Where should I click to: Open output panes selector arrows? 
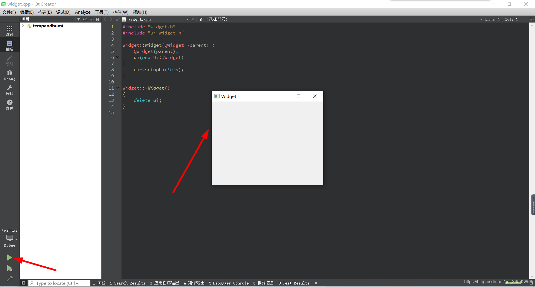(316, 283)
